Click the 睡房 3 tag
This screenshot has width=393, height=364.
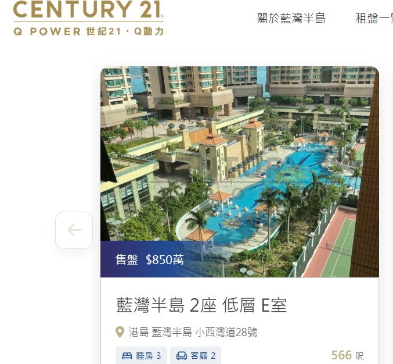[x=142, y=356]
